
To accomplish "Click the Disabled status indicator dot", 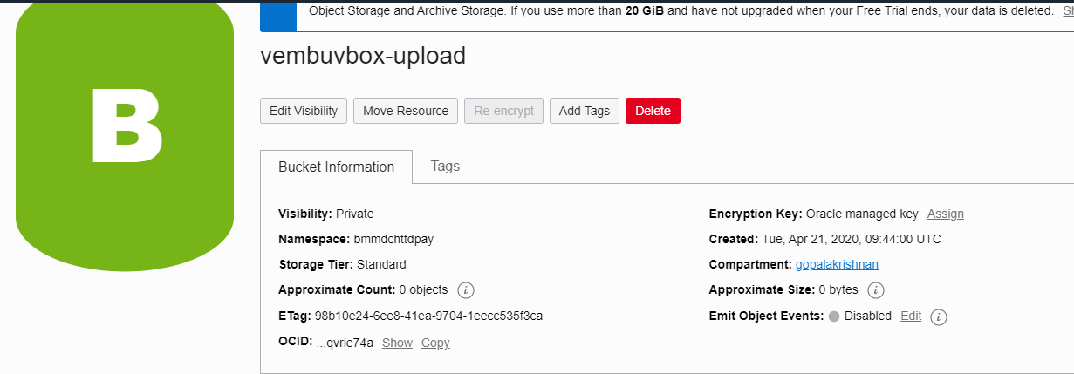I will [834, 316].
